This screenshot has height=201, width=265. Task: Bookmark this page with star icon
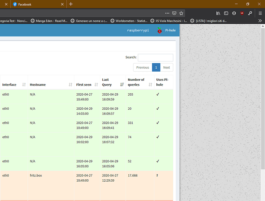tap(181, 13)
